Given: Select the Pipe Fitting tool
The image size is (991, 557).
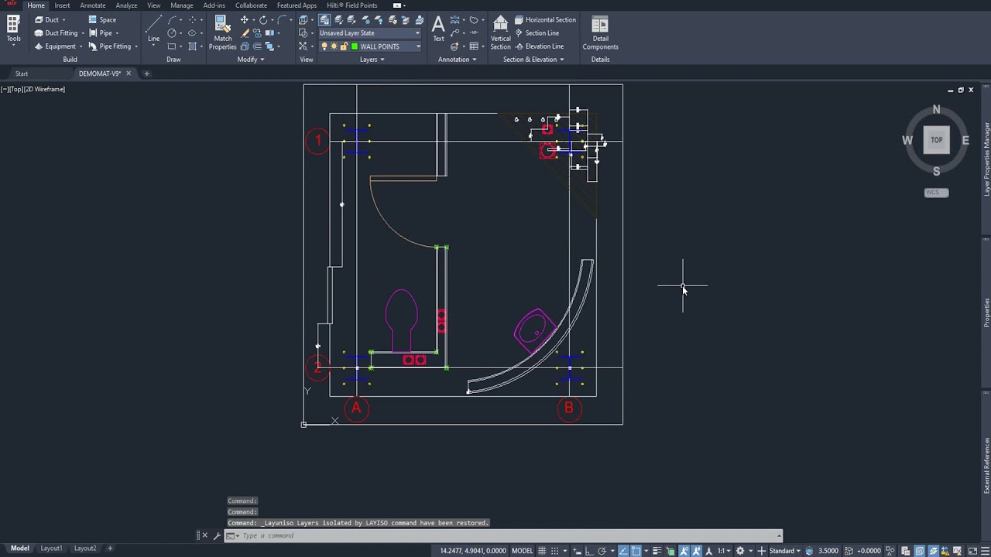Looking at the screenshot, I should pos(110,46).
